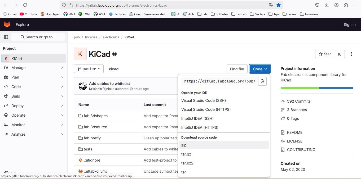The height and width of the screenshot is (179, 361).
Task: Open the browser extensions puzzle icon
Action: click(x=346, y=5)
